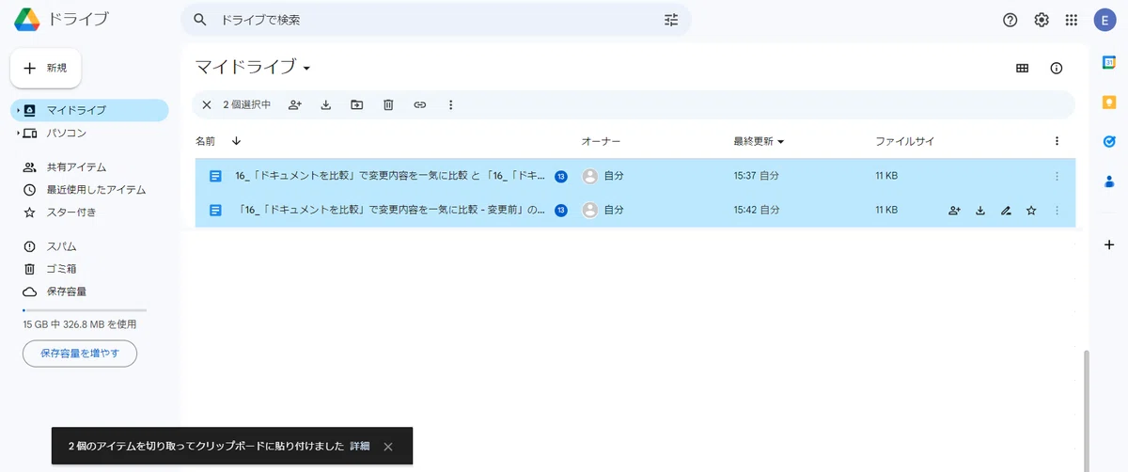Open column header more options menu

(1057, 141)
